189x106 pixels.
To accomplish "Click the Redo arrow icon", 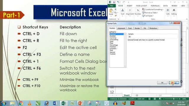I will tap(123, 2).
